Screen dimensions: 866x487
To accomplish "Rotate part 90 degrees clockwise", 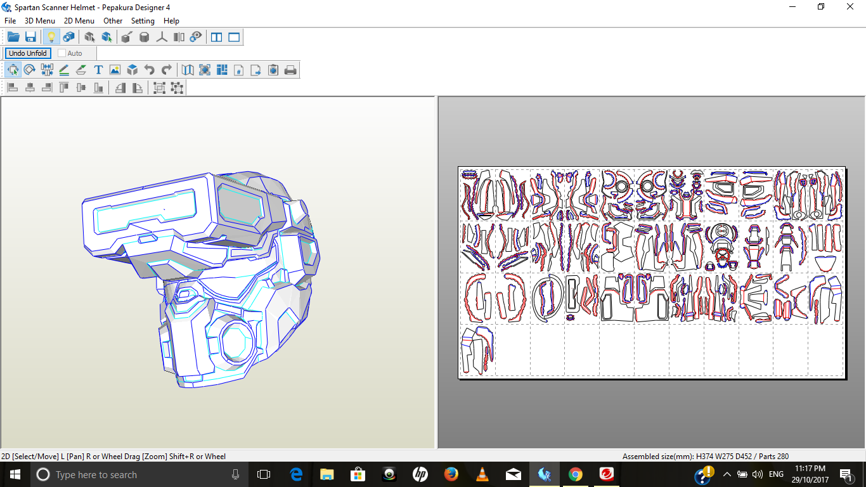I will click(x=137, y=88).
